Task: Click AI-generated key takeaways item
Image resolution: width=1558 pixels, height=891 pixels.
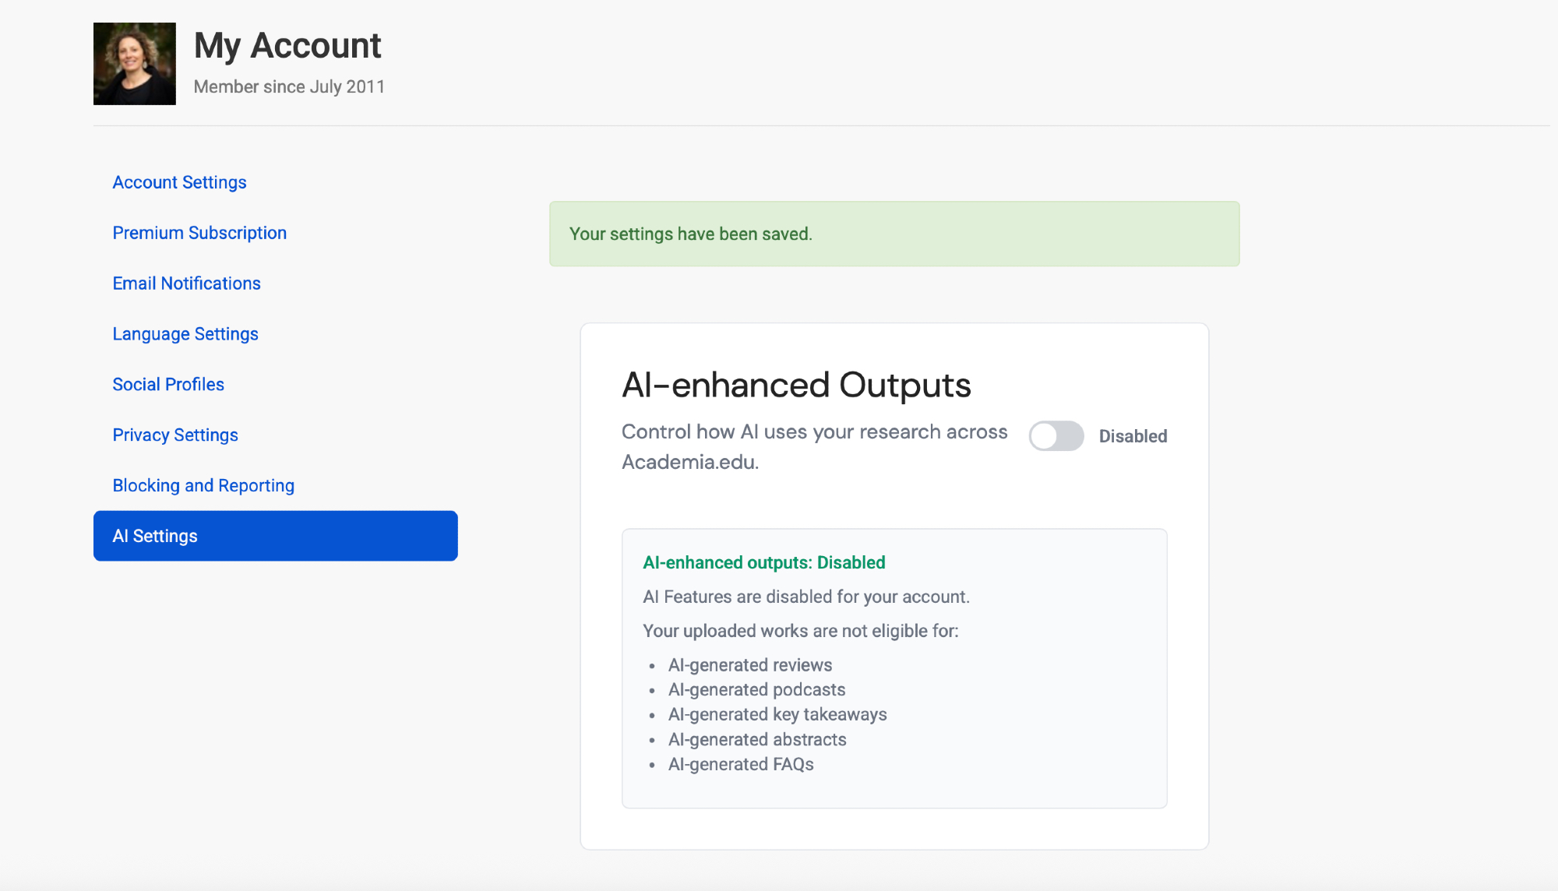Action: tap(777, 715)
